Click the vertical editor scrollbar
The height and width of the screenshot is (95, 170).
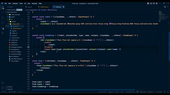click(x=169, y=46)
